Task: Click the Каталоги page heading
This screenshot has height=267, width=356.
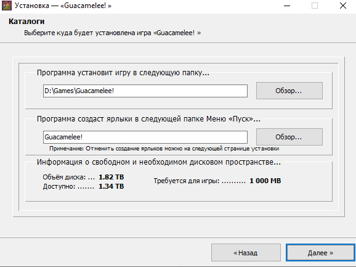Action: pyautogui.click(x=26, y=22)
